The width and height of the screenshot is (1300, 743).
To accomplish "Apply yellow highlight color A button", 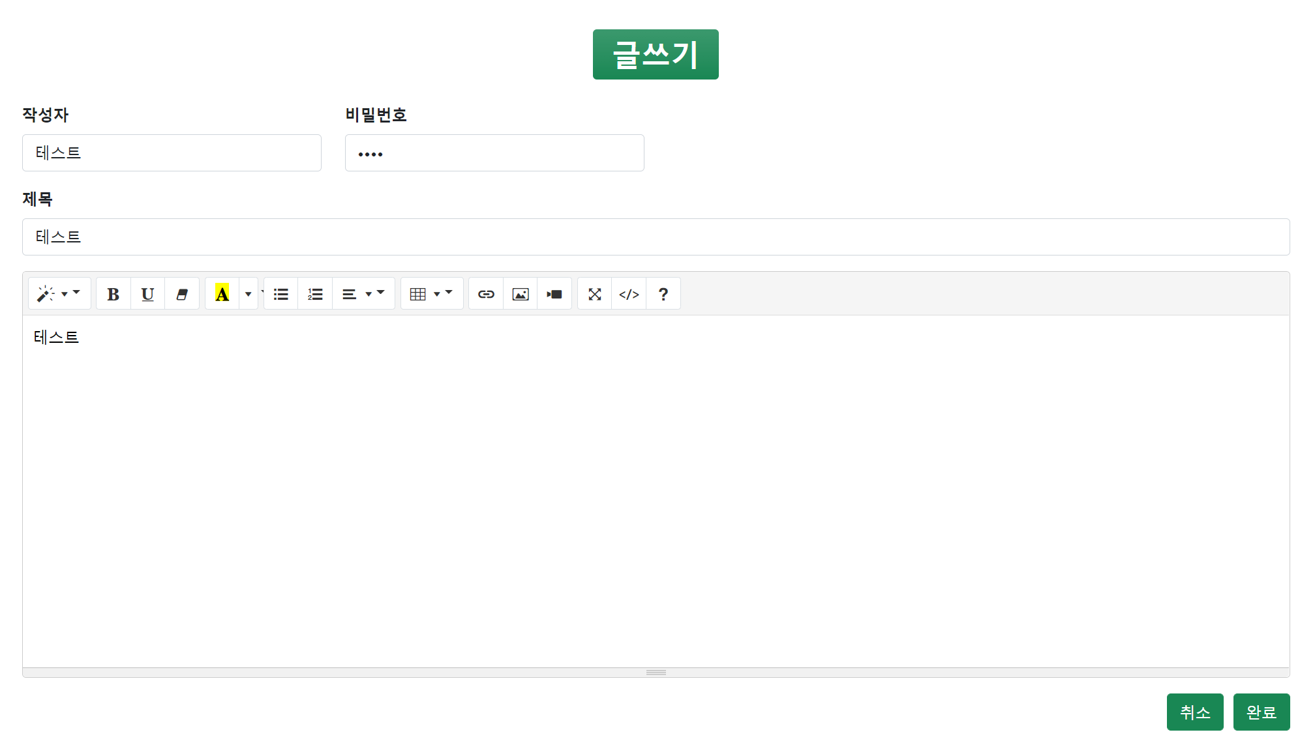I will [x=222, y=294].
